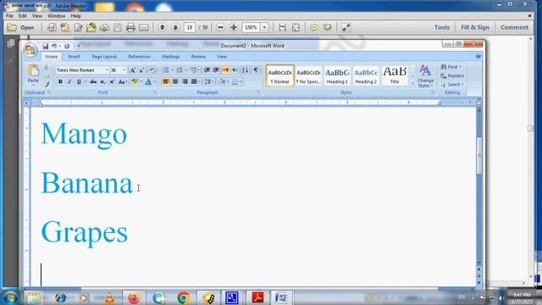Viewport: 542px width, 305px height.
Task: Click the Office button
Action: point(30,50)
